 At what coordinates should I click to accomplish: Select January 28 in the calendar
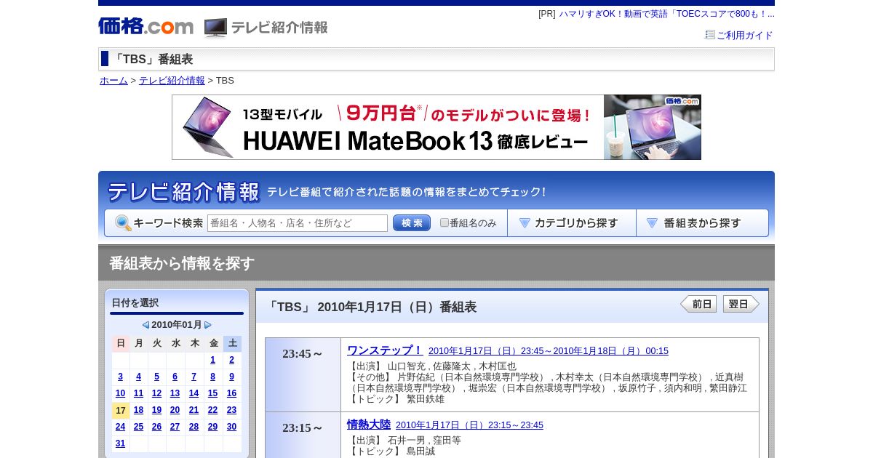194,427
